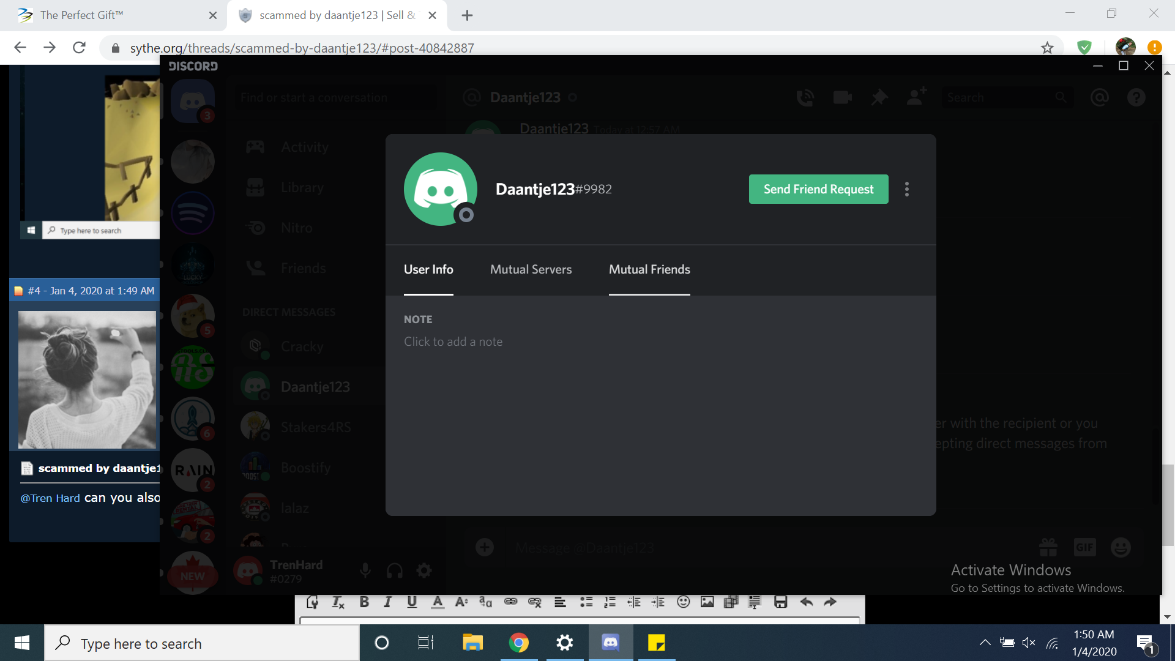Open File Explorer from the taskbar
The height and width of the screenshot is (661, 1175).
pyautogui.click(x=472, y=643)
